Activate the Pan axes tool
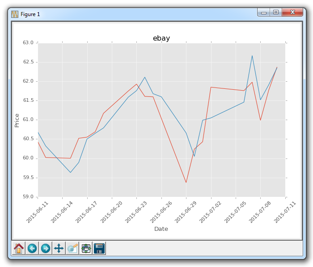Image resolution: width=313 pixels, height=267 pixels. [59, 248]
